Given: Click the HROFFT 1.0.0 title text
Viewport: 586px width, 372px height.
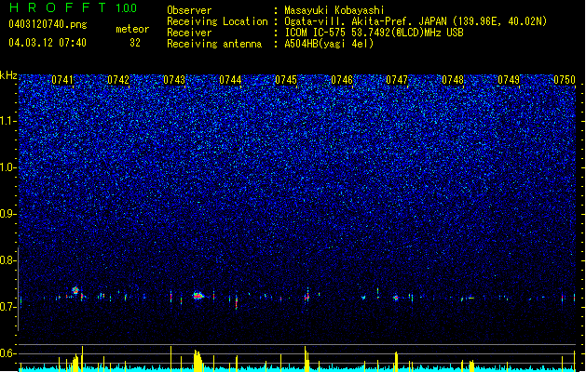Looking at the screenshot, I should [x=73, y=7].
